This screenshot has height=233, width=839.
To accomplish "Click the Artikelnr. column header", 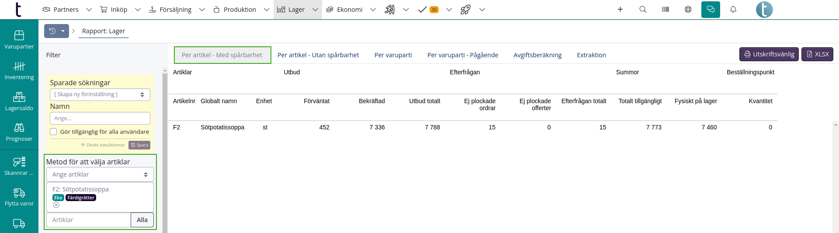I will click(x=184, y=101).
